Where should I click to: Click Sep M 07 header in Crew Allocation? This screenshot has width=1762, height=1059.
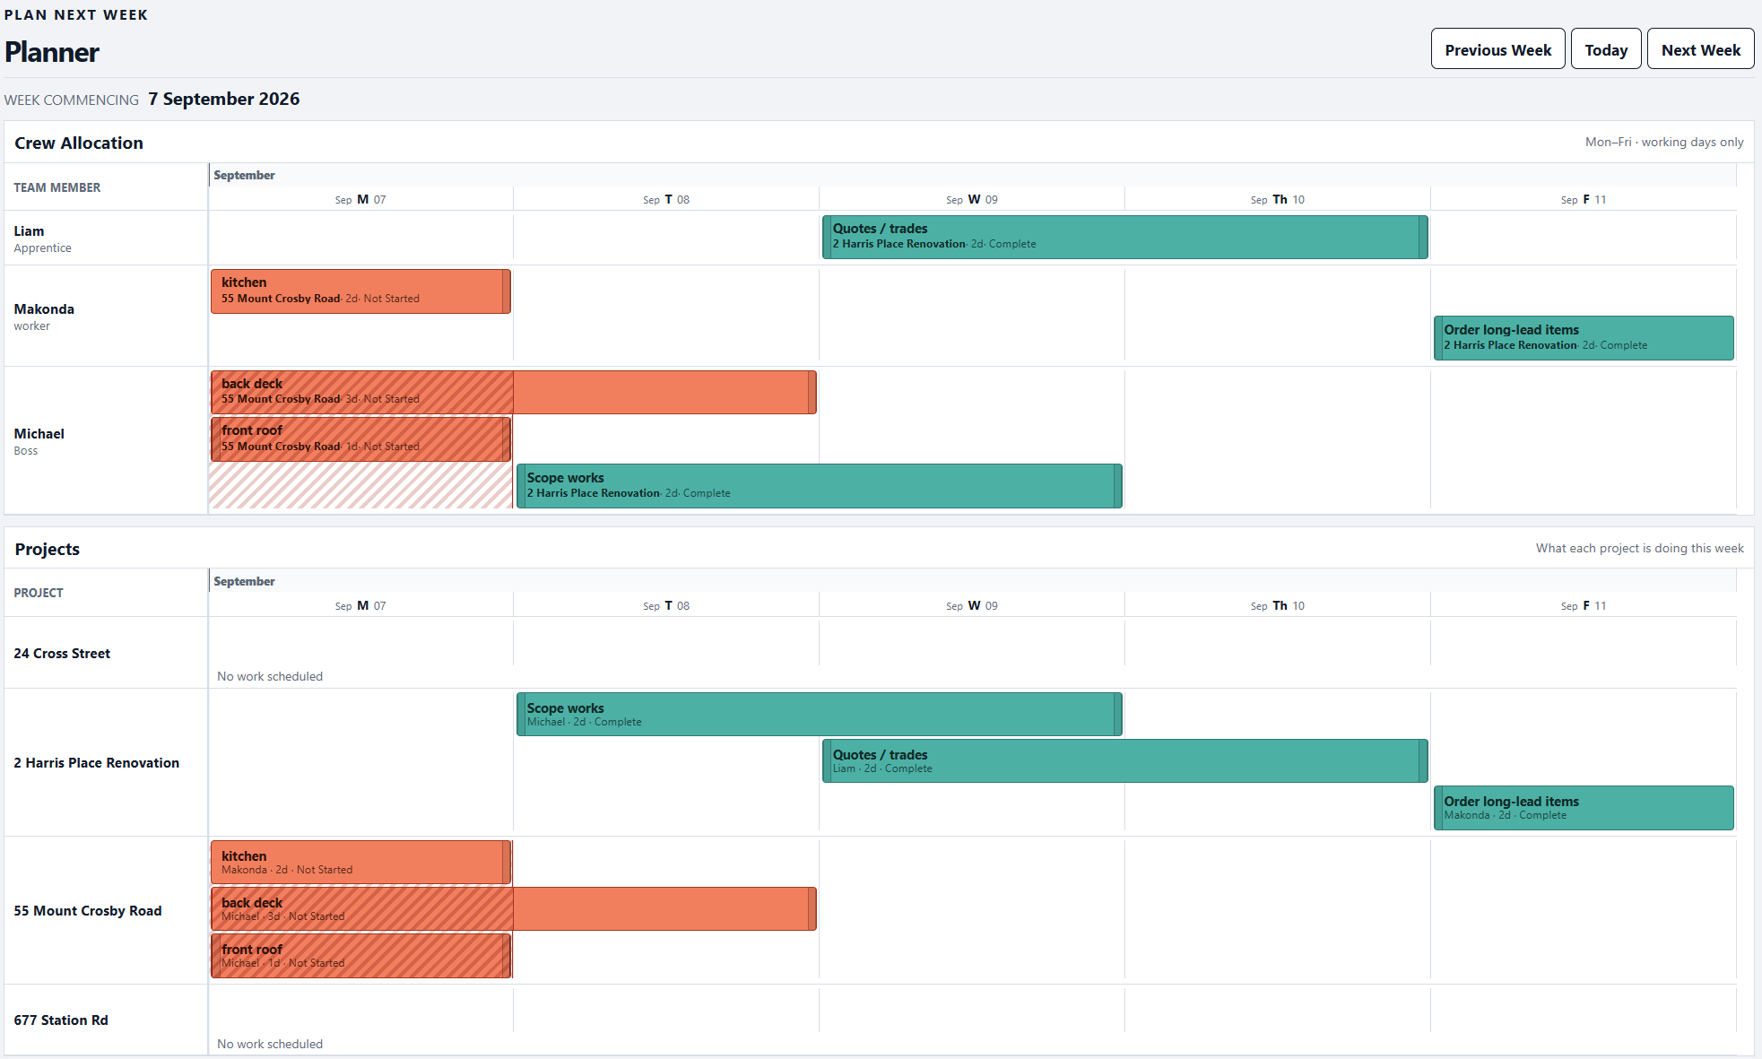coord(360,199)
